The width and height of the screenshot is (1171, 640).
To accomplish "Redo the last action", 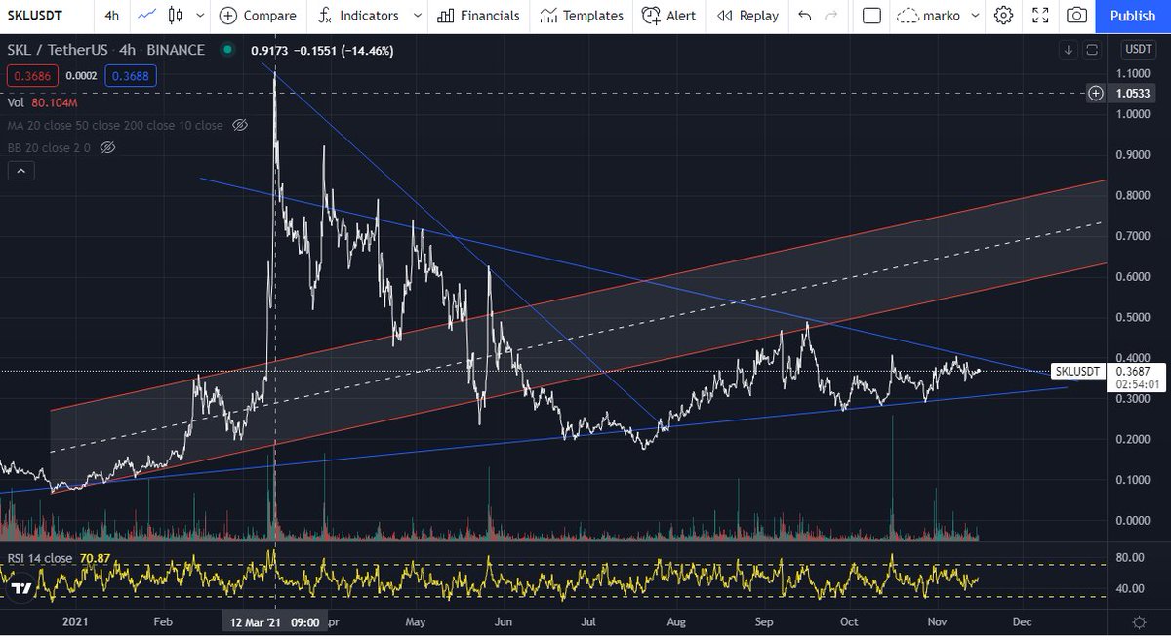I will (831, 16).
